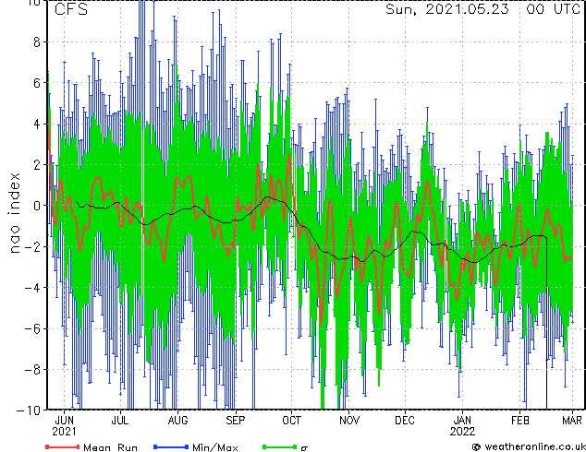Image resolution: width=586 pixels, height=452 pixels.
Task: Click the y-axis value 2
Action: (37, 165)
